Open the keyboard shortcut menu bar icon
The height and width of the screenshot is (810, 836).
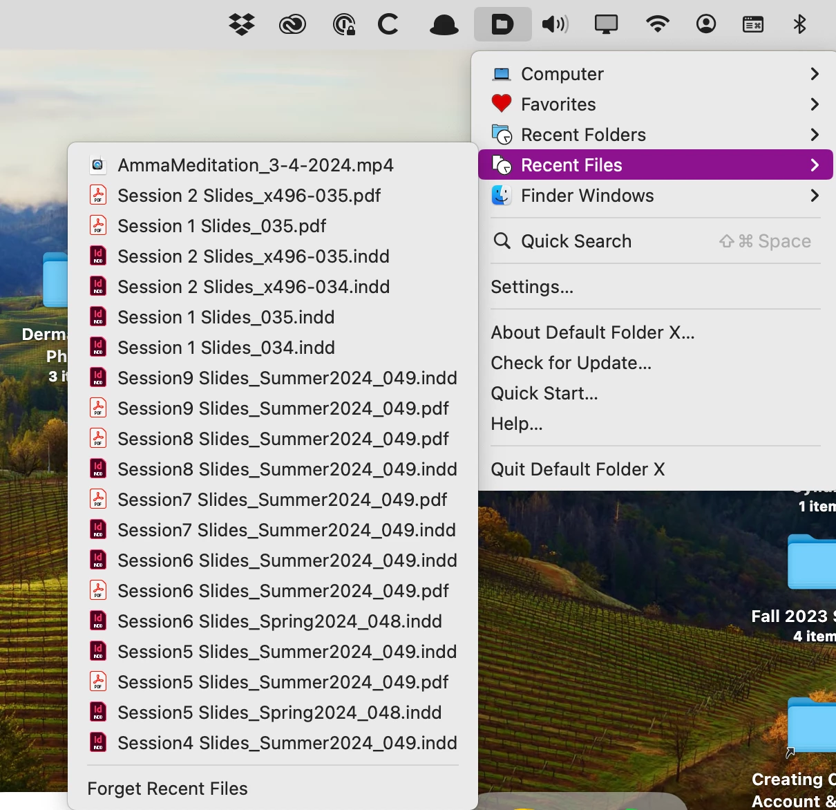(x=753, y=25)
